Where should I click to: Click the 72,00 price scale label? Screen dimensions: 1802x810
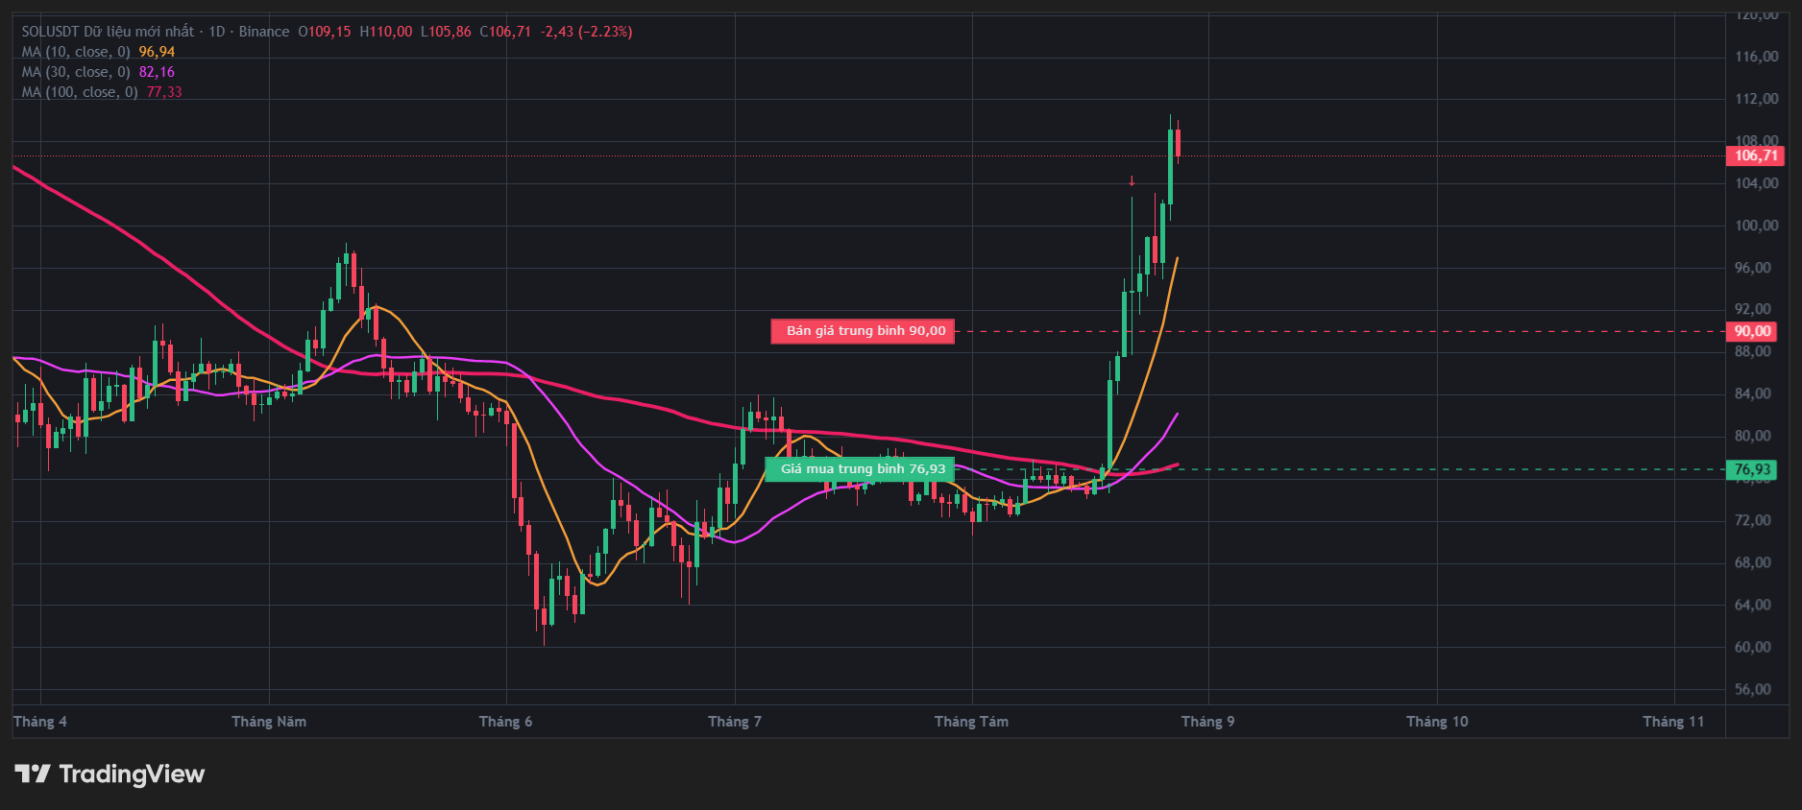(1752, 520)
